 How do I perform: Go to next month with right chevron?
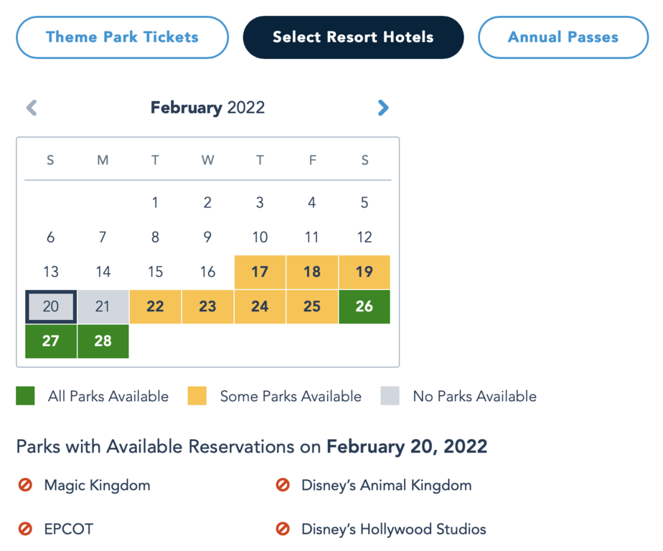(x=383, y=108)
